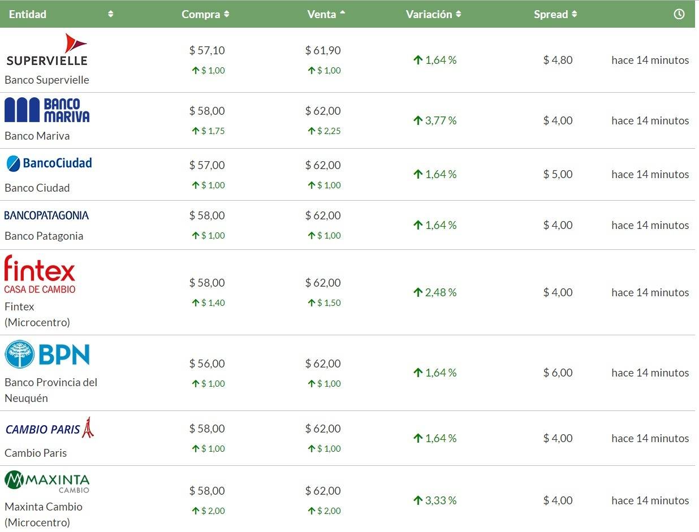
Task: Click Banco Supervielle's $ 61,90 venta price
Action: (323, 50)
